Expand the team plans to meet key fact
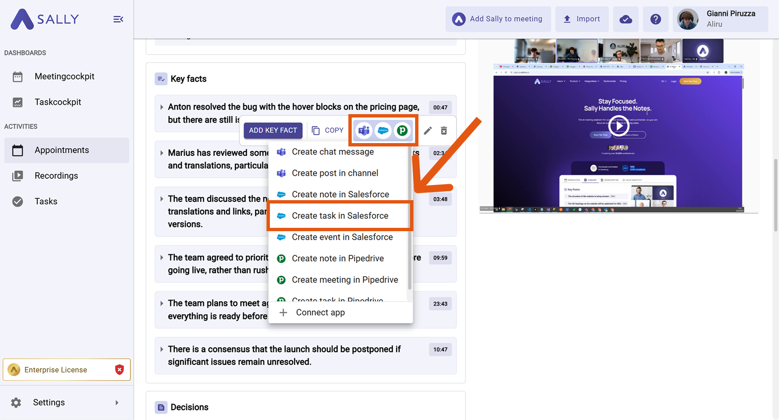Viewport: 779px width, 420px height. point(162,303)
